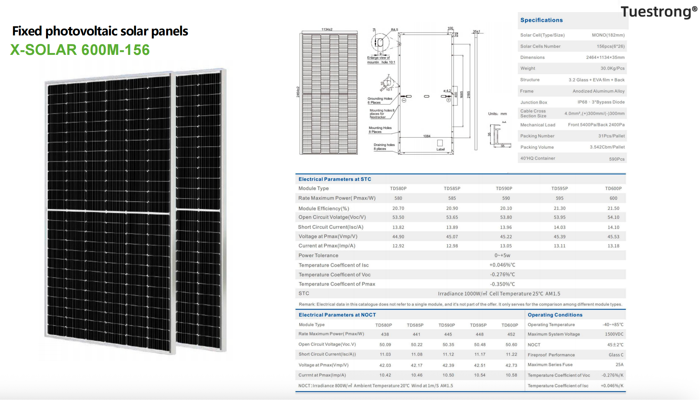Click the -0.276%/K Voc coefficient value
The width and height of the screenshot is (700, 400).
point(612,375)
